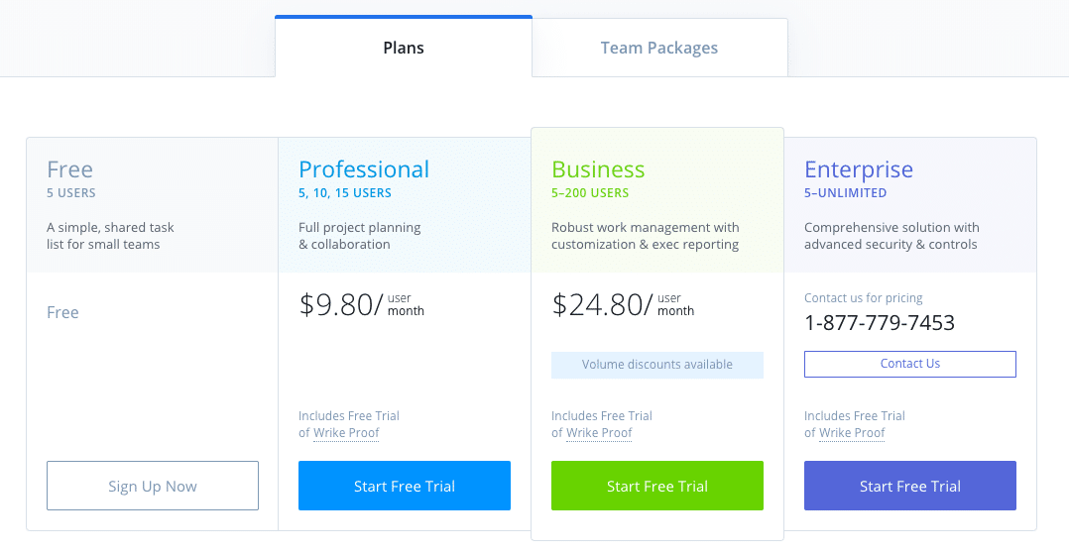Select the Enterprise plan heading
This screenshot has width=1069, height=553.
point(859,168)
